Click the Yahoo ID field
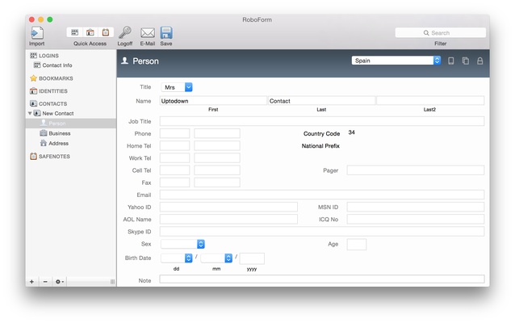The width and height of the screenshot is (515, 323). click(x=228, y=207)
